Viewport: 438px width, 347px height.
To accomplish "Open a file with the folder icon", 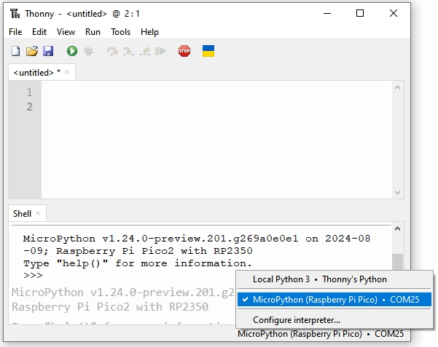I will coord(32,52).
